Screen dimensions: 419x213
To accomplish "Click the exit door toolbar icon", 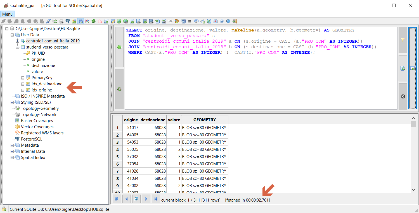I will point(235,21).
